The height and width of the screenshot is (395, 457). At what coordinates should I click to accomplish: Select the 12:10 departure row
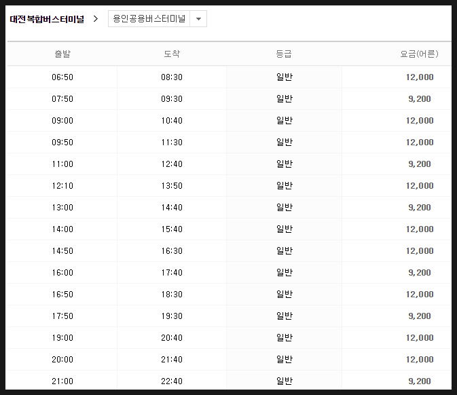(x=229, y=185)
